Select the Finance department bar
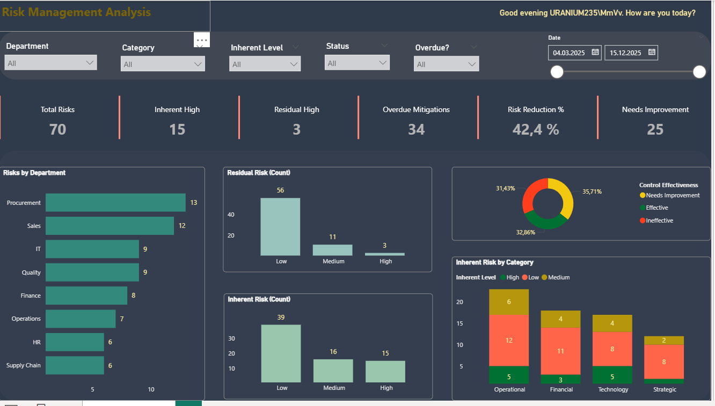This screenshot has height=406, width=715. click(86, 296)
